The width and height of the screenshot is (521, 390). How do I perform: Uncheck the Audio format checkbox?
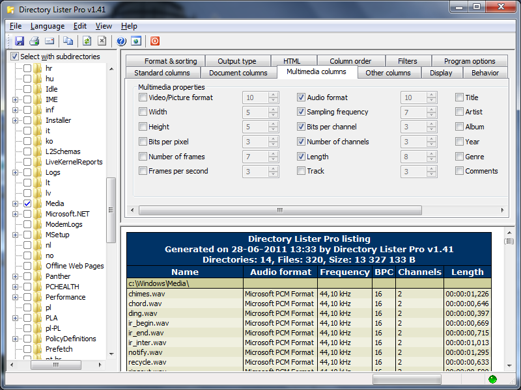pyautogui.click(x=301, y=97)
